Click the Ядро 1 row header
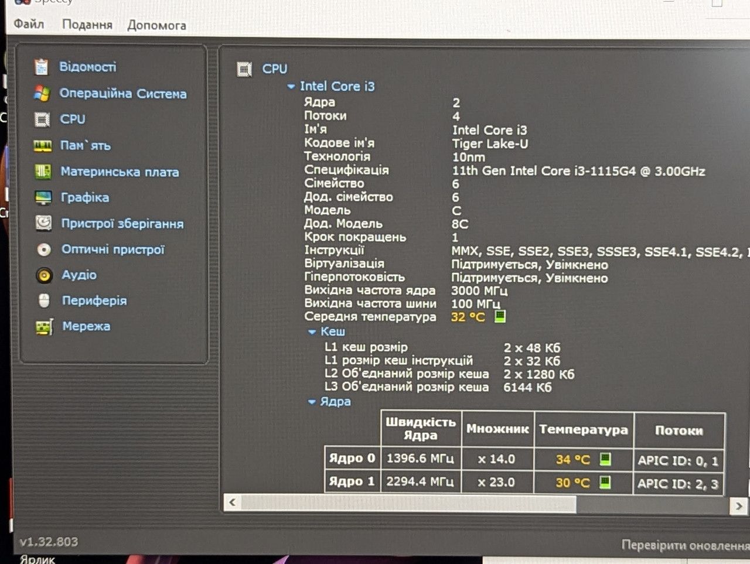 click(x=352, y=481)
